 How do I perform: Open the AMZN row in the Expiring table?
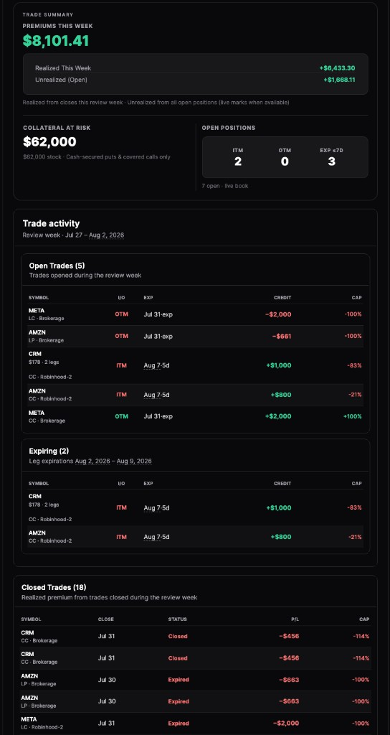tap(195, 537)
